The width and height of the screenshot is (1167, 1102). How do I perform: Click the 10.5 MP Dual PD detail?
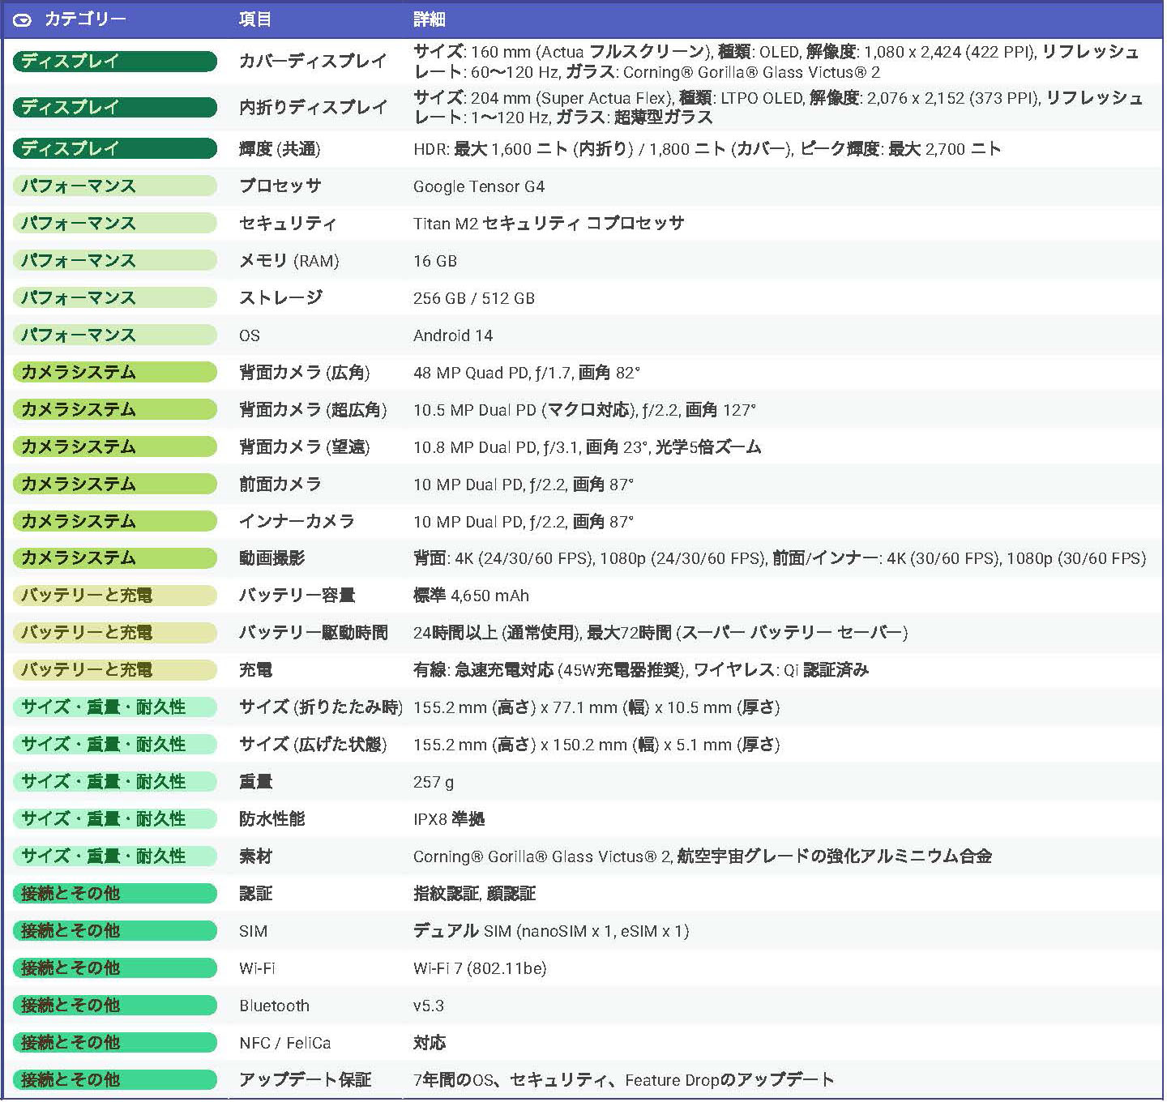[x=584, y=410]
